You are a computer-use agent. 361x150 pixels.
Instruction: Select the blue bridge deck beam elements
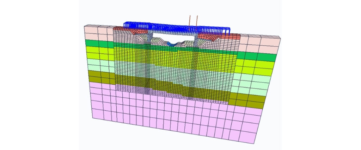(177, 28)
